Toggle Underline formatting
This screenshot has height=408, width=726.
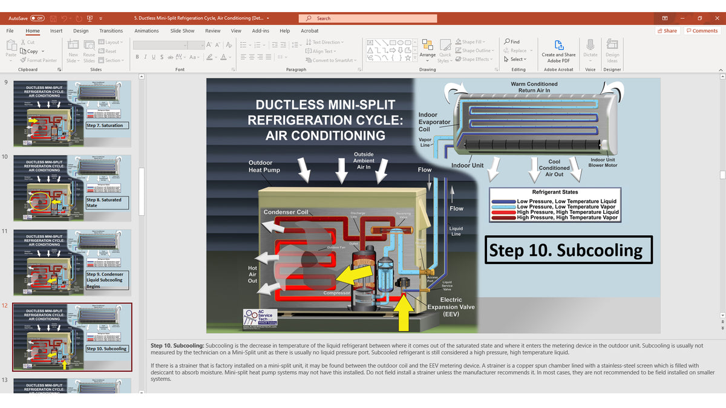tap(153, 57)
